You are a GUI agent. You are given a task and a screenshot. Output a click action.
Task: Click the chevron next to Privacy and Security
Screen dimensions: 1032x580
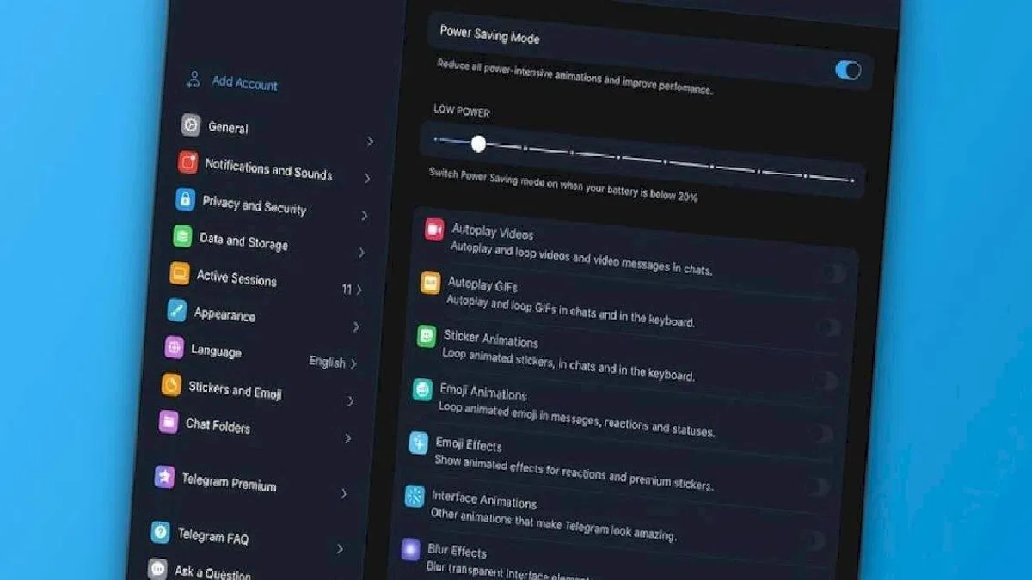[x=365, y=216]
